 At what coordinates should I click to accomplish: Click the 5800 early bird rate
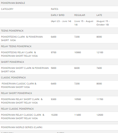[x=54, y=68]
